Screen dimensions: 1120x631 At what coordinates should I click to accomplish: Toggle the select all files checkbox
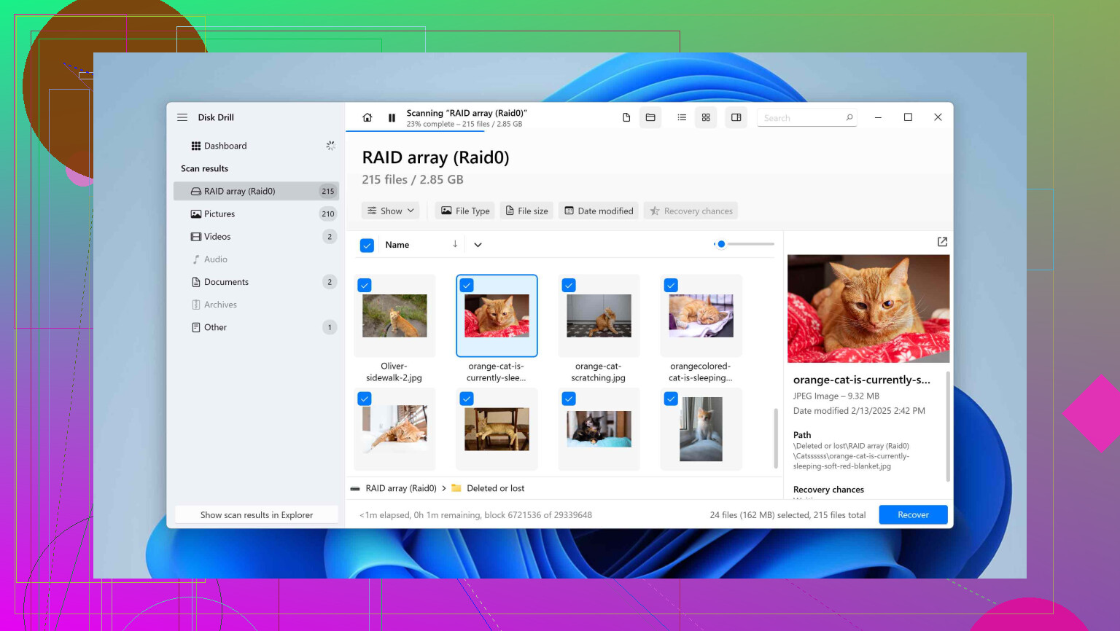[367, 246]
